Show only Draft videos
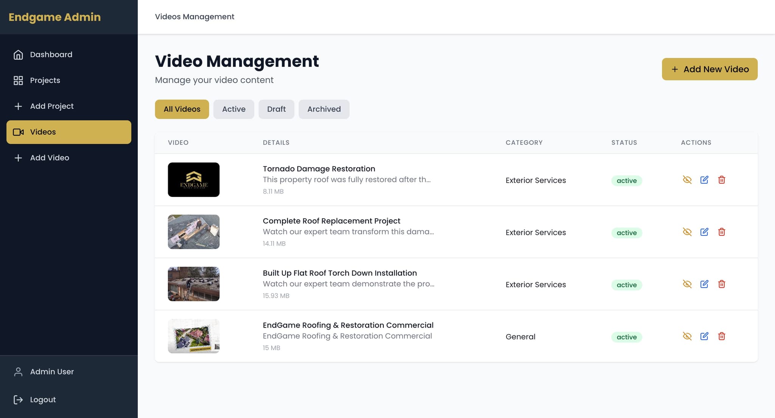775x418 pixels. pos(276,109)
